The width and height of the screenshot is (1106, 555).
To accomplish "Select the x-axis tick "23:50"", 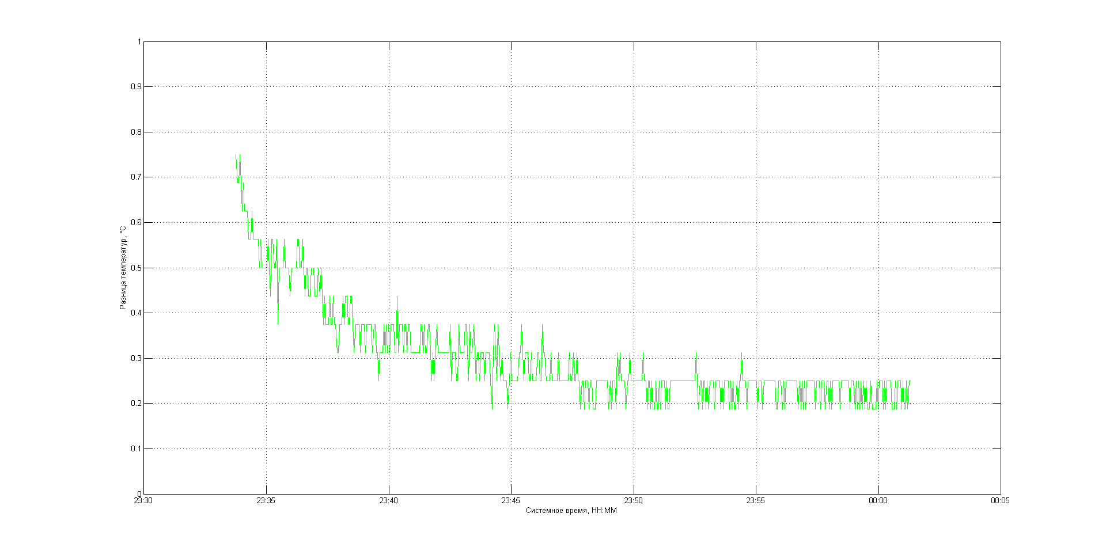I will click(x=633, y=501).
